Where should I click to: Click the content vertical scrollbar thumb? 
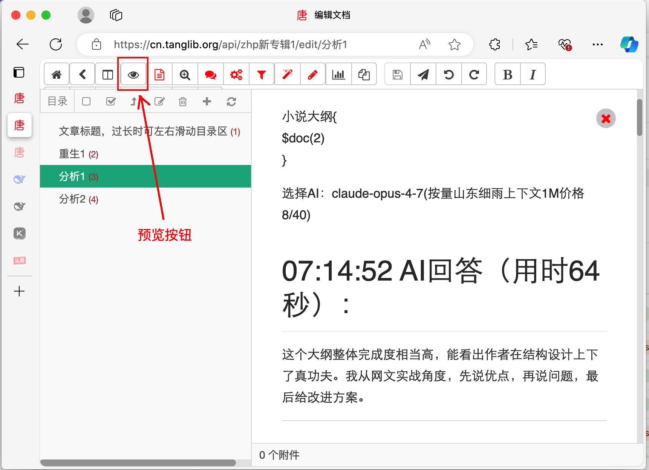pyautogui.click(x=640, y=117)
